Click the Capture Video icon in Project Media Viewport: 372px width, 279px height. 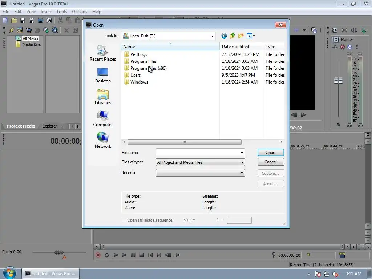coord(29,30)
